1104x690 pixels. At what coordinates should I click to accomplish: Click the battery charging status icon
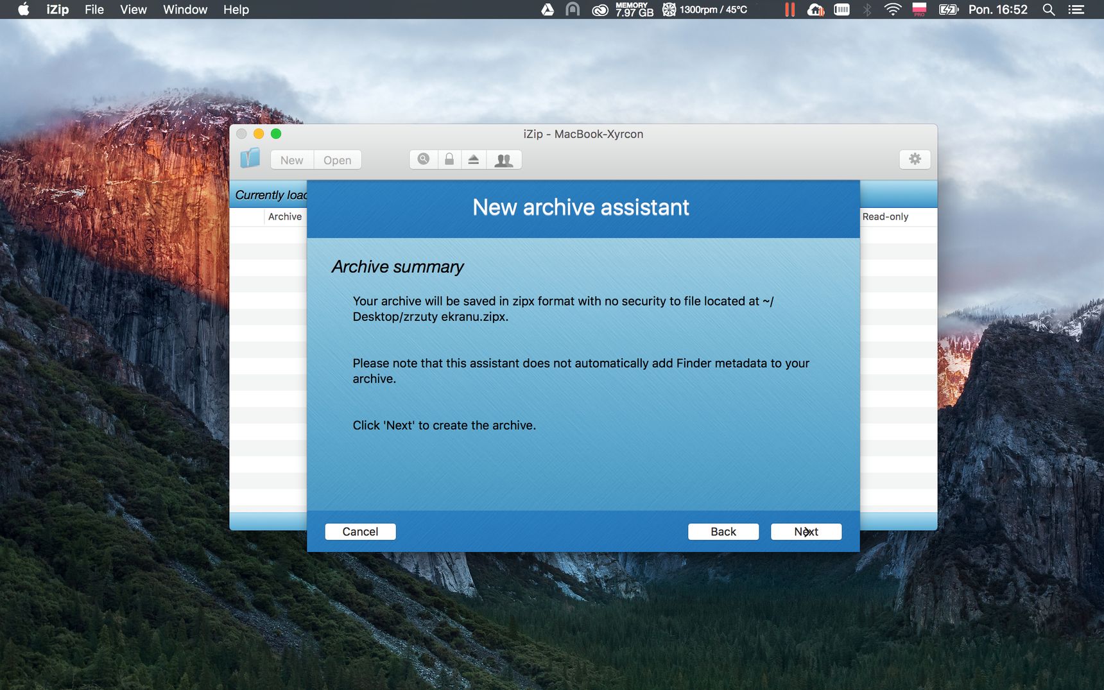coord(948,10)
